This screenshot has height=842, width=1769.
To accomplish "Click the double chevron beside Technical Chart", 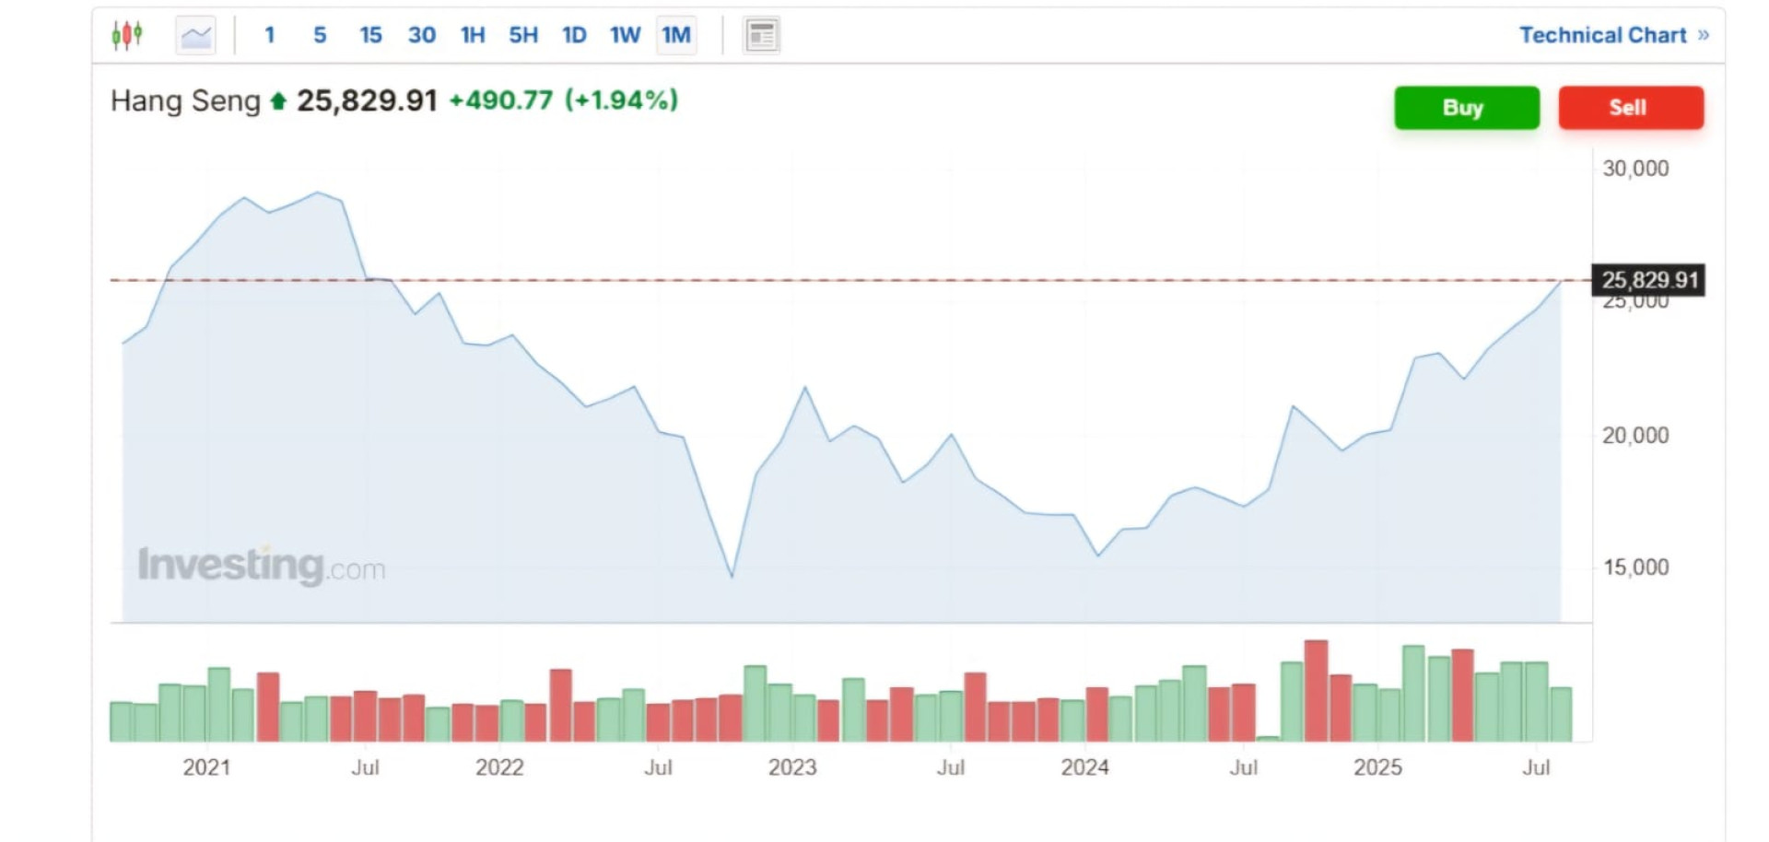I will [x=1704, y=35].
